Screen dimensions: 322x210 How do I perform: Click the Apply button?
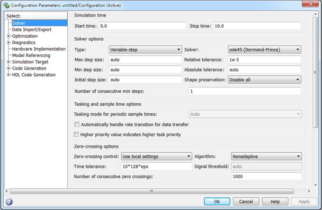coord(304,201)
